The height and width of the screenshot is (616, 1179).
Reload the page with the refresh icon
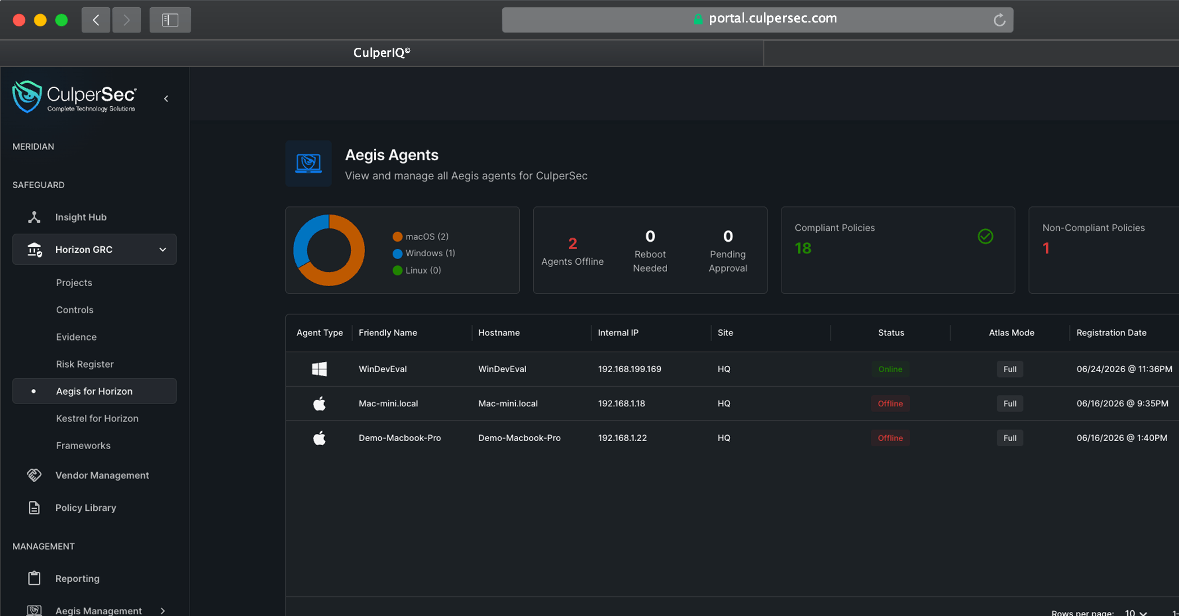click(1000, 20)
